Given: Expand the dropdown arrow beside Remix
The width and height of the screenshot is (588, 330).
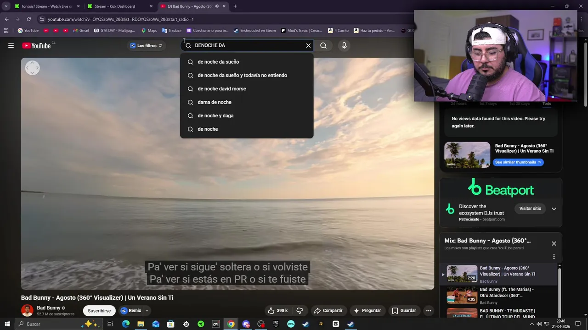Looking at the screenshot, I should (x=147, y=310).
